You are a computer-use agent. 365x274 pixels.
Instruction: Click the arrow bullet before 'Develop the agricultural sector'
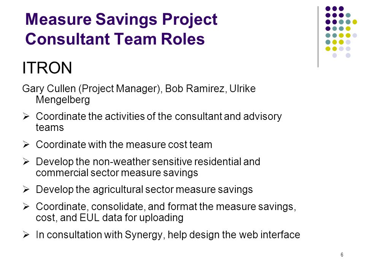26,190
